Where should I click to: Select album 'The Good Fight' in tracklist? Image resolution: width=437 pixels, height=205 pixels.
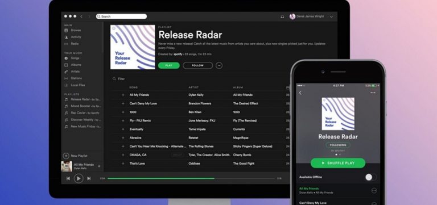point(244,164)
